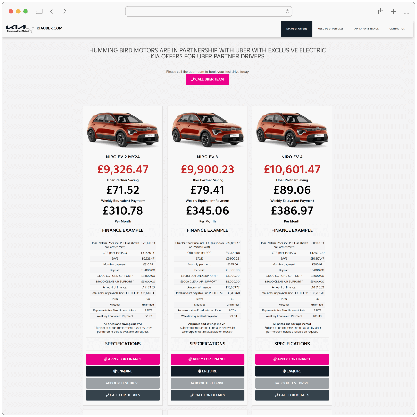Click CALL FOR DETAILS under Niro EV 3
This screenshot has height=417, width=417.
point(207,395)
